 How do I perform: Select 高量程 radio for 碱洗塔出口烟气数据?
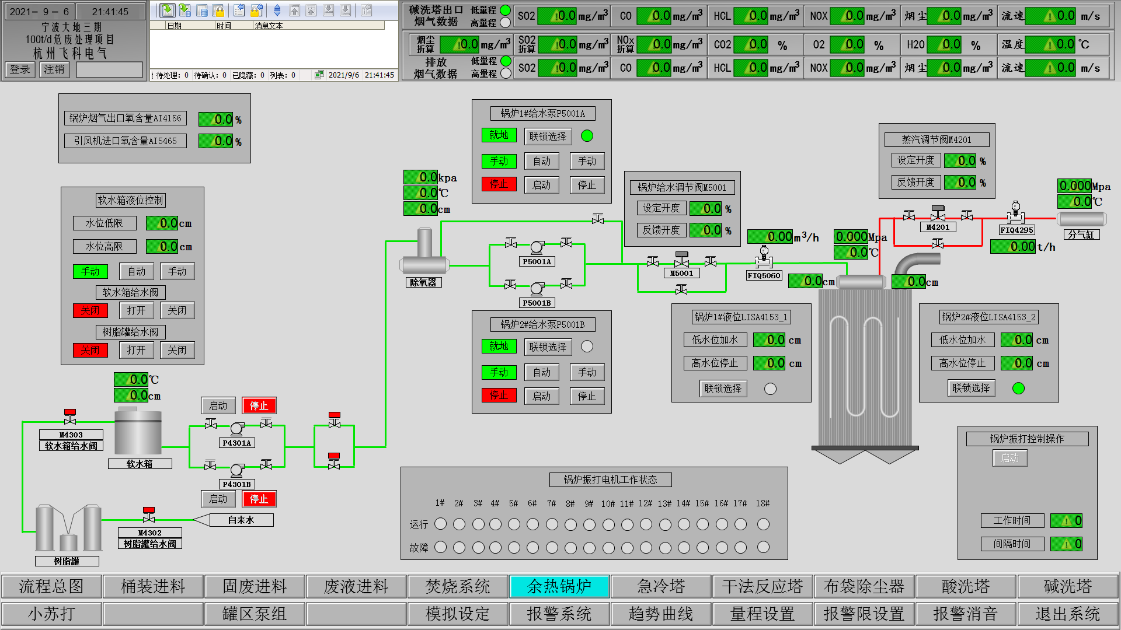506,23
